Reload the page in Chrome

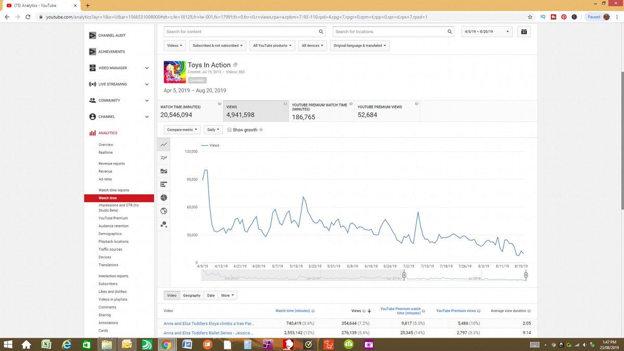click(29, 17)
